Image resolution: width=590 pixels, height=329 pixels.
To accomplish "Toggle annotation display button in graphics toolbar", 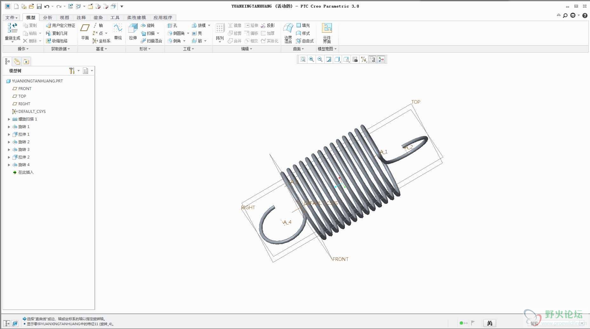I will tap(372, 59).
